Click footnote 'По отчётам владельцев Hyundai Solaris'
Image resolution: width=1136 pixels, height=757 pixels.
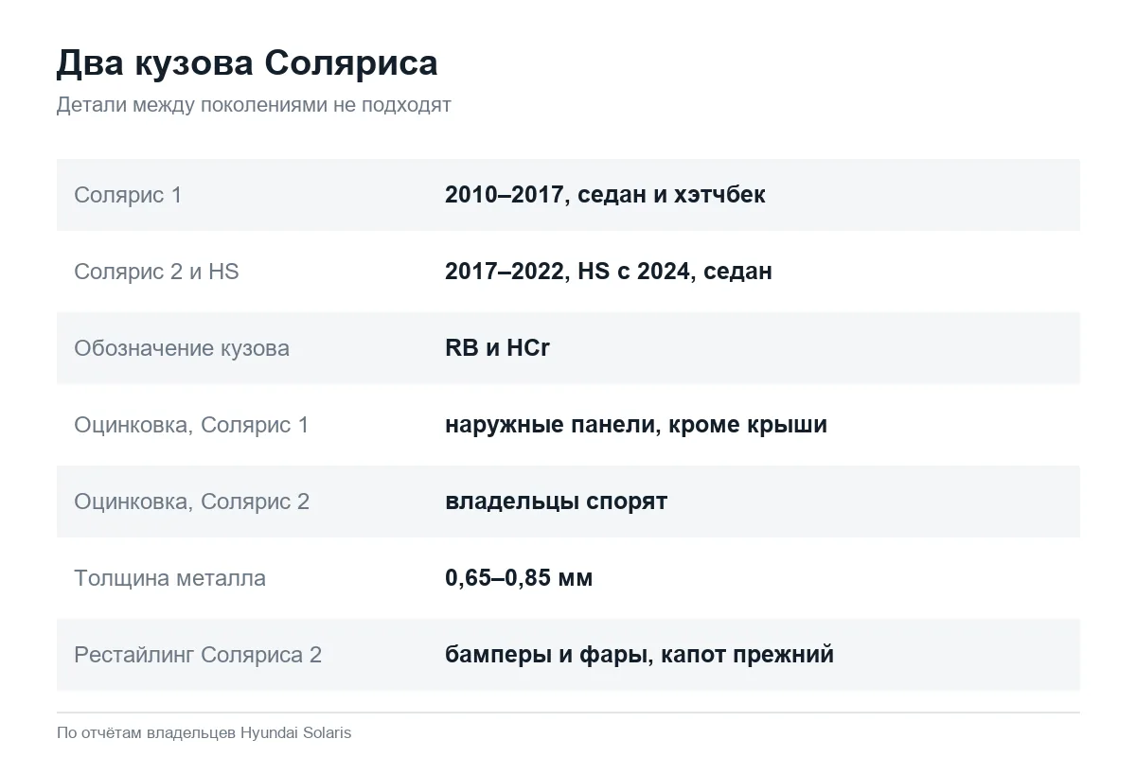click(204, 732)
